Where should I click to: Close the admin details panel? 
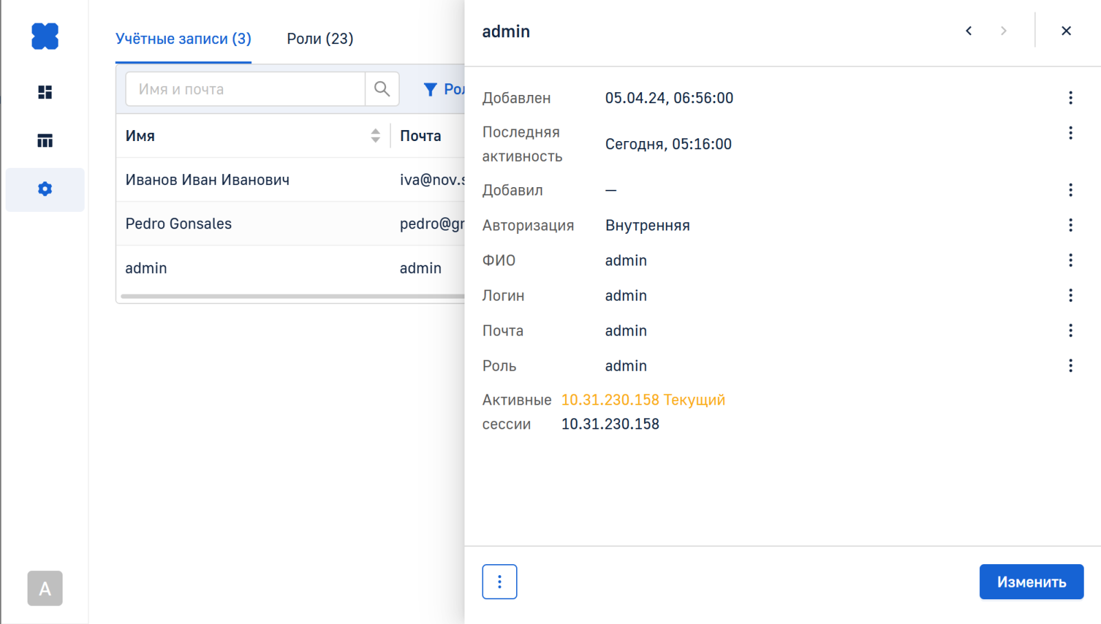pyautogui.click(x=1066, y=31)
